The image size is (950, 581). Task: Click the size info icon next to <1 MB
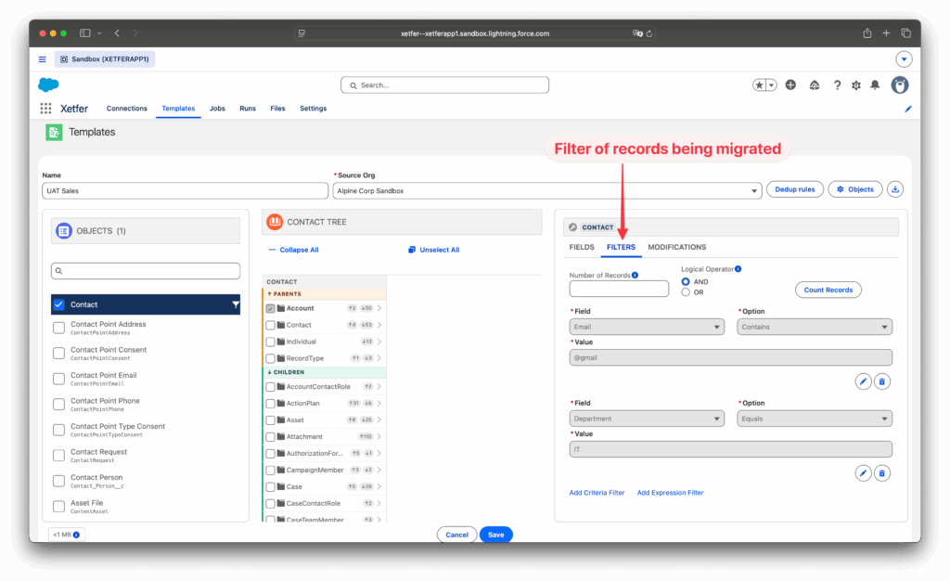[76, 535]
